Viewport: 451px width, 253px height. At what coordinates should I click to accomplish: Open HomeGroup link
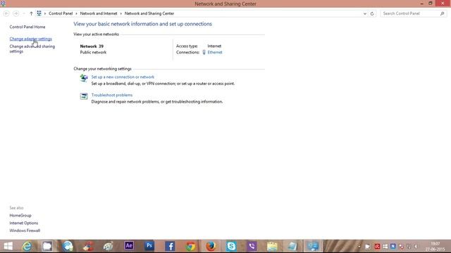click(20, 216)
